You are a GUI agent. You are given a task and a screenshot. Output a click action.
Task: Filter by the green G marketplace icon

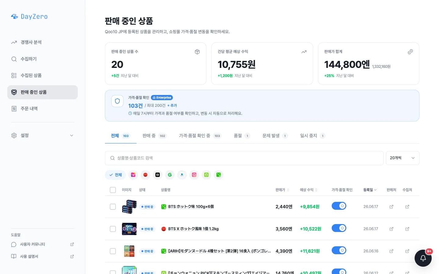(170, 175)
